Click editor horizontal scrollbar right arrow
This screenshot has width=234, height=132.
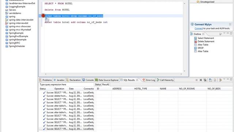click(181, 74)
